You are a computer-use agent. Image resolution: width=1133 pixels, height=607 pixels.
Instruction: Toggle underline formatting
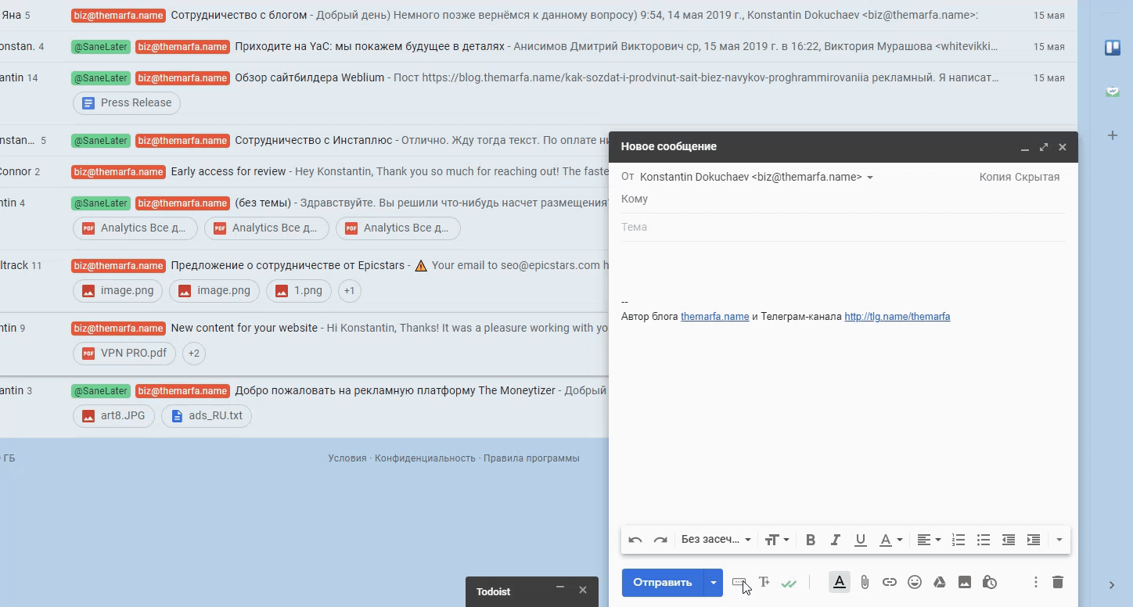pyautogui.click(x=861, y=540)
